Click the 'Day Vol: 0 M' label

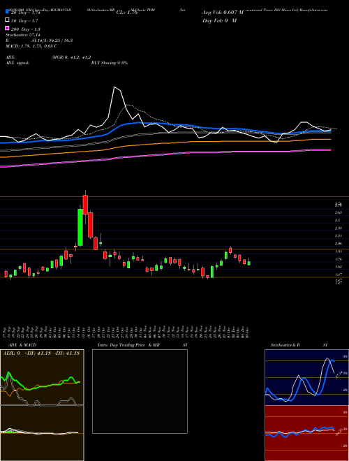(x=219, y=20)
